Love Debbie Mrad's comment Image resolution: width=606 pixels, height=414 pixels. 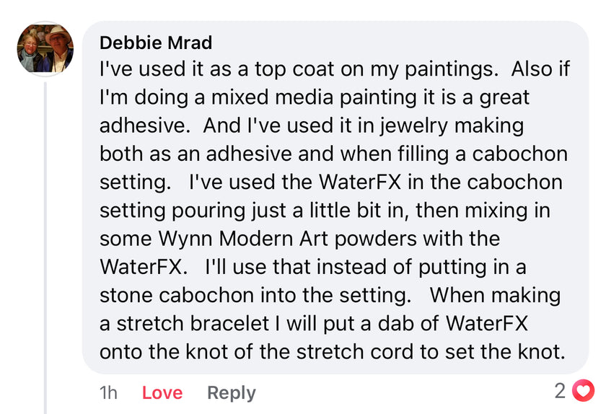(162, 392)
